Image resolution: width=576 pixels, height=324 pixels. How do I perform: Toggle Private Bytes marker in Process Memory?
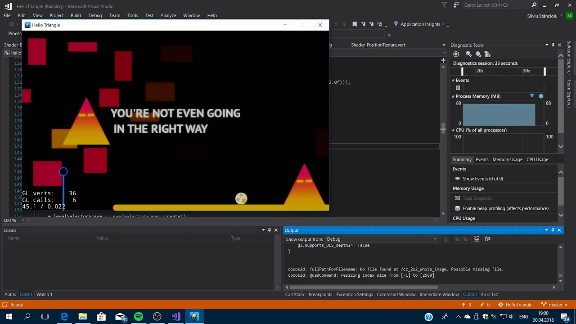(x=541, y=96)
